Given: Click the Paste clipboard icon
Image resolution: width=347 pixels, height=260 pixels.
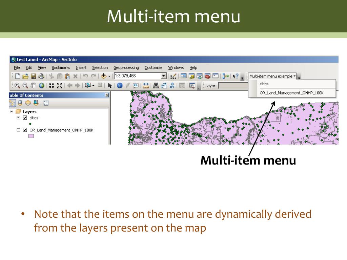Looking at the screenshot, I should (67, 76).
